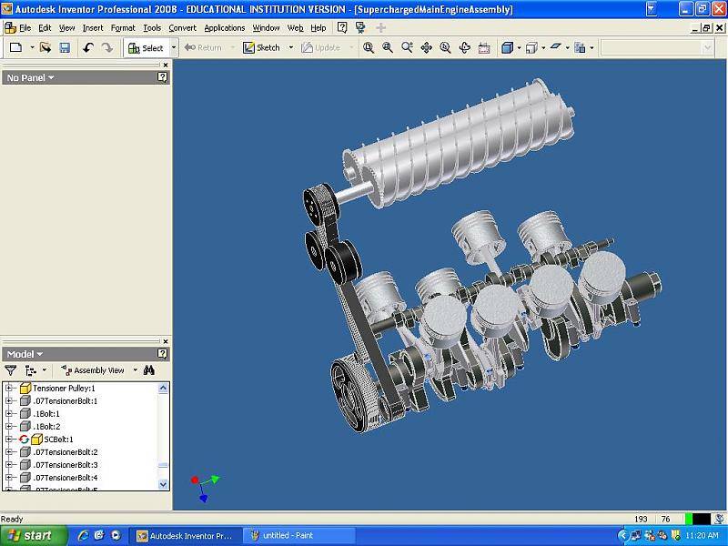Select .07TensionerBolt:3 in the browser tree
The image size is (728, 546).
[x=66, y=465]
